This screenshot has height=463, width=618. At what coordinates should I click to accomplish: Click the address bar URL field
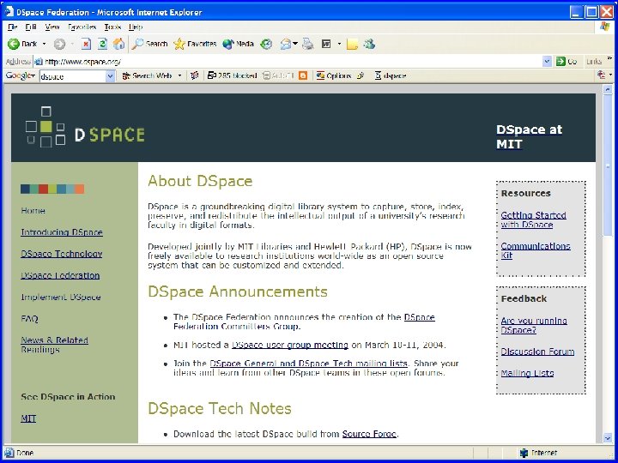288,62
